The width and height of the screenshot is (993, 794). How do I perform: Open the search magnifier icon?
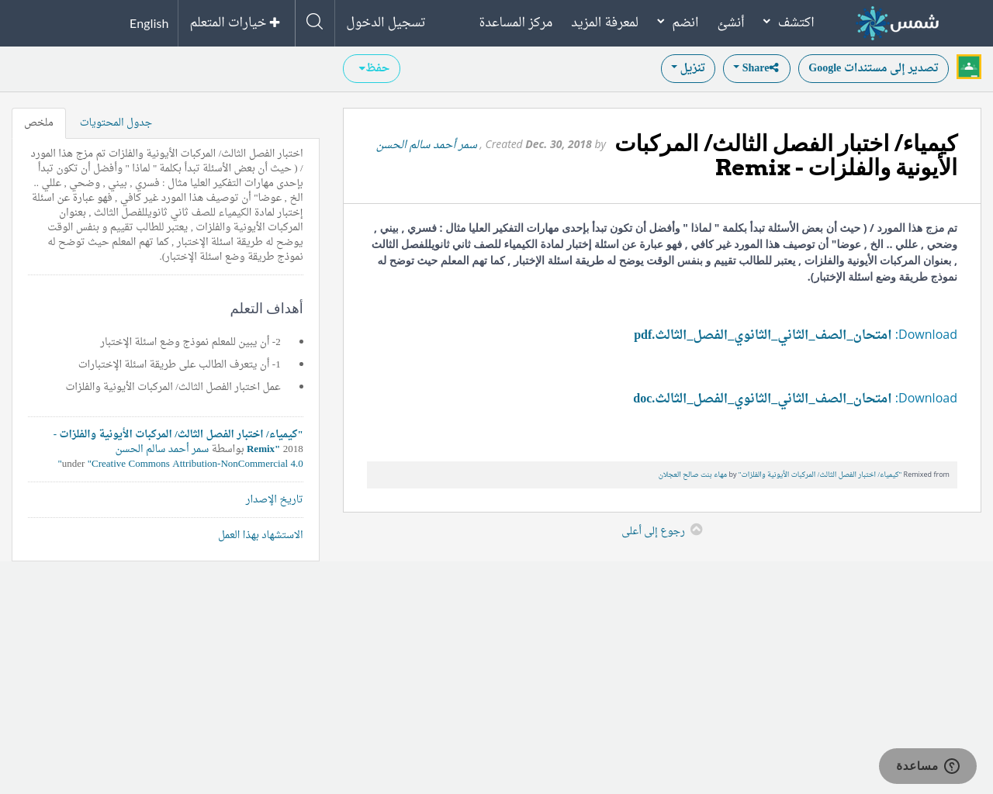click(x=314, y=22)
